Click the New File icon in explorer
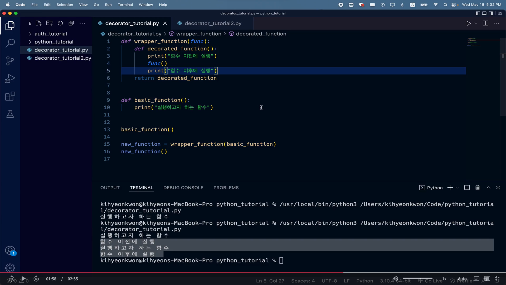 pyautogui.click(x=38, y=23)
